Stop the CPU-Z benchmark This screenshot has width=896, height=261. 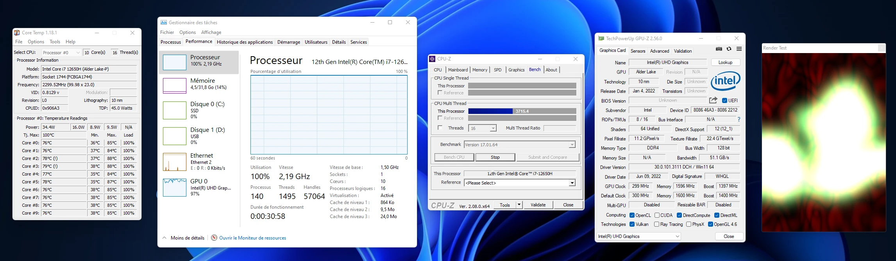[x=495, y=157]
